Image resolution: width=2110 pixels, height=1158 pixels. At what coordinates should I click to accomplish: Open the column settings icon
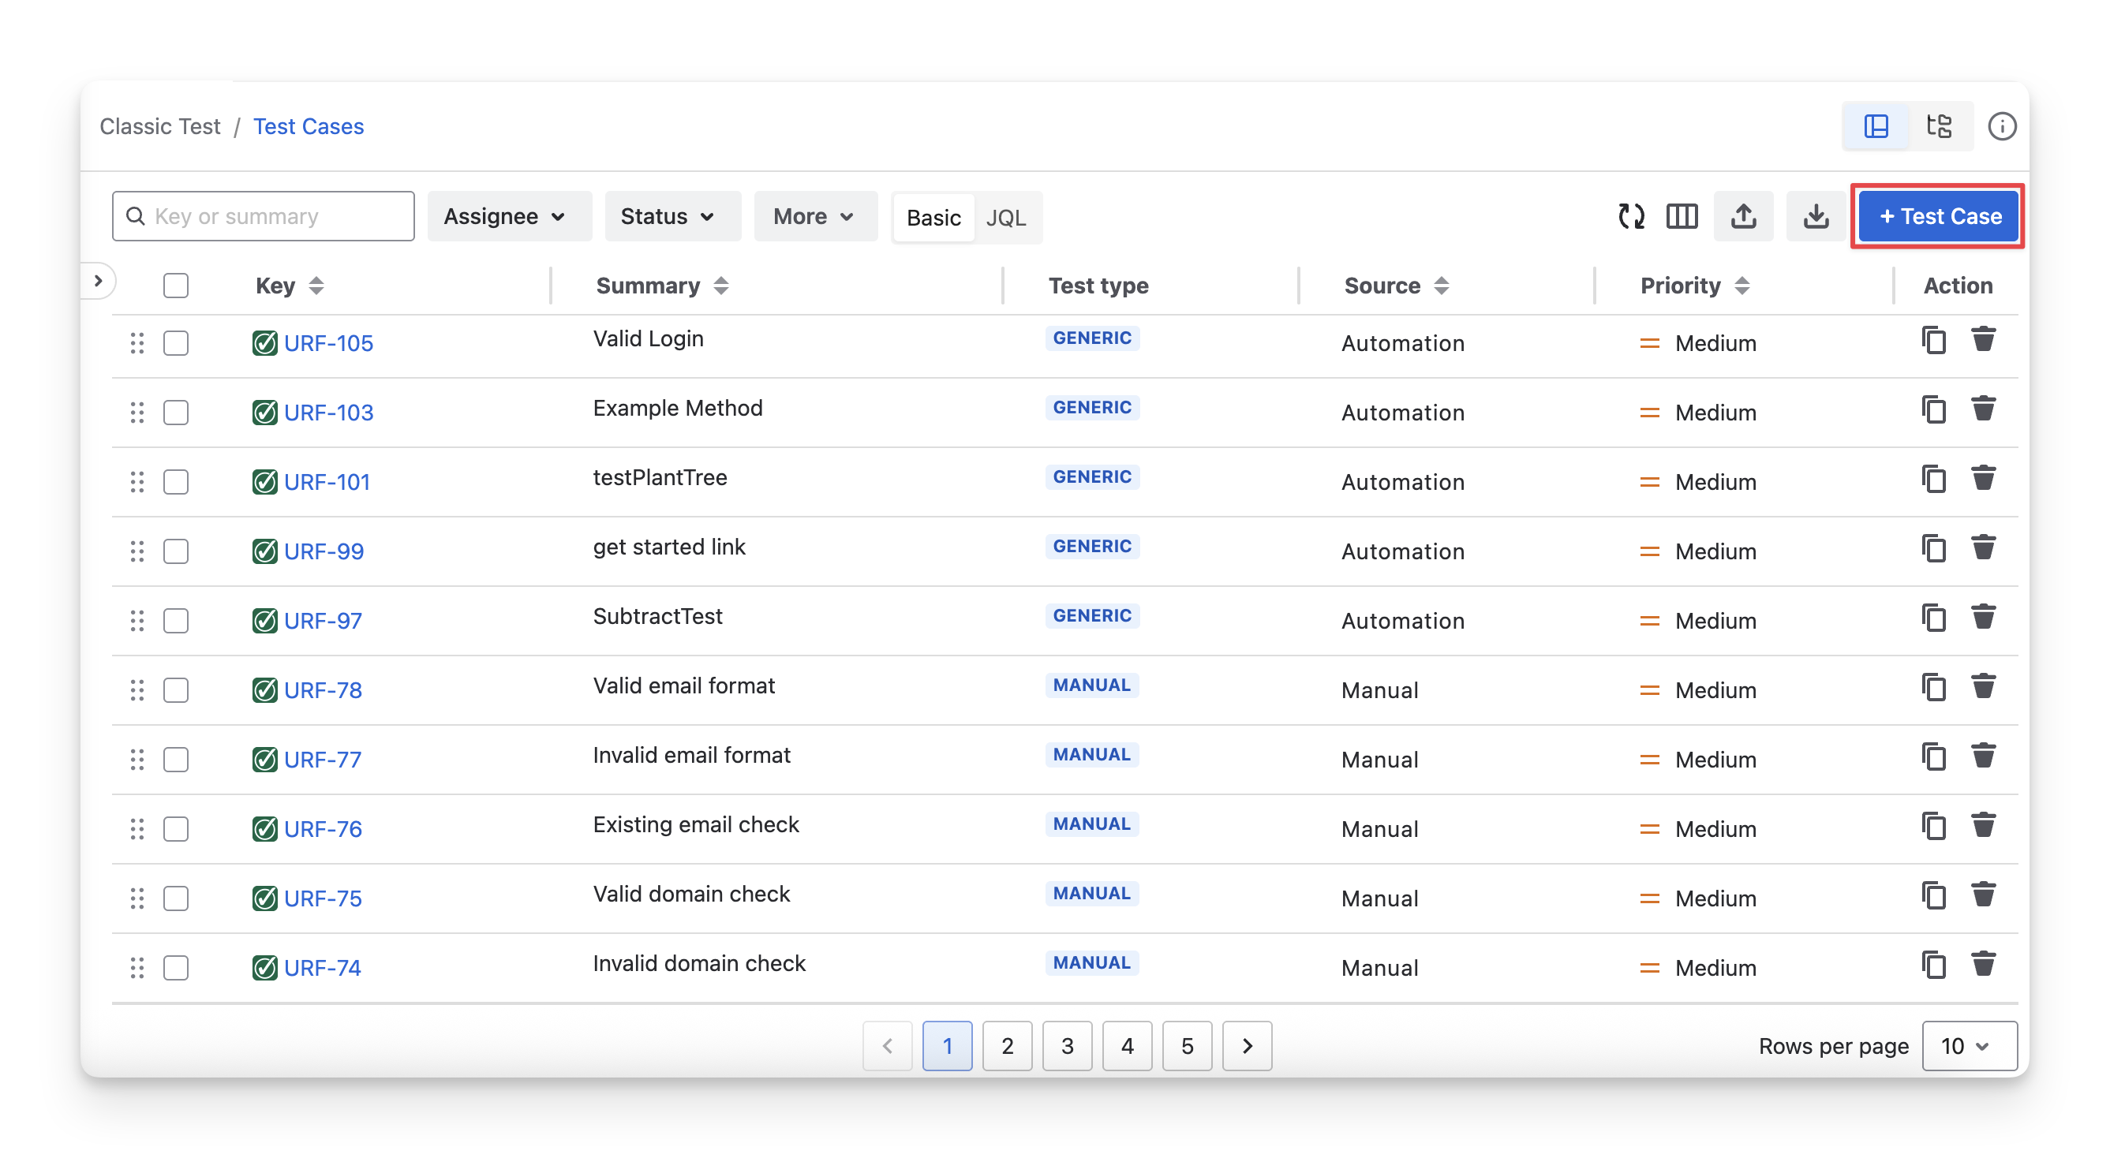(1682, 216)
